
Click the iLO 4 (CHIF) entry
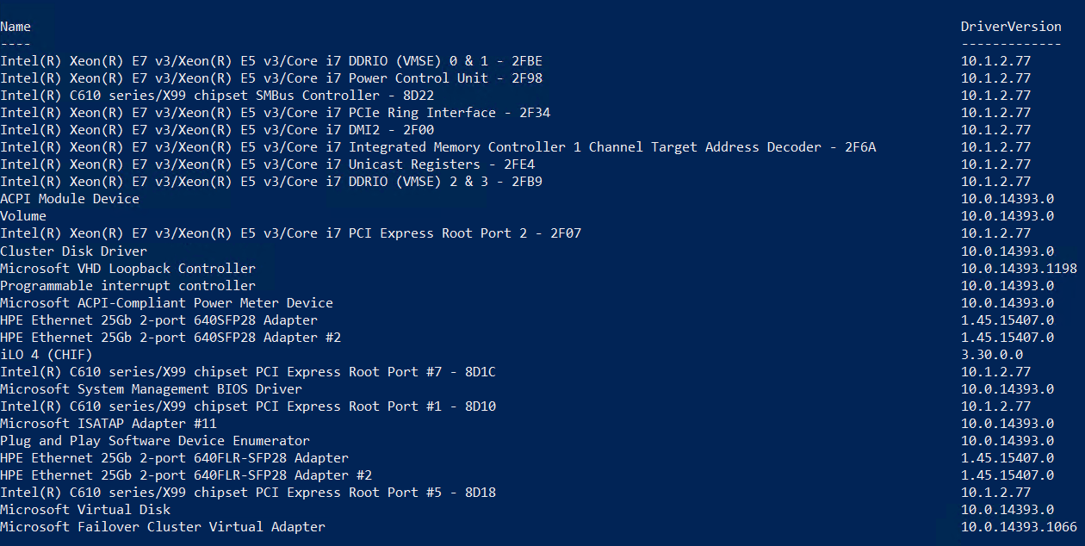46,355
